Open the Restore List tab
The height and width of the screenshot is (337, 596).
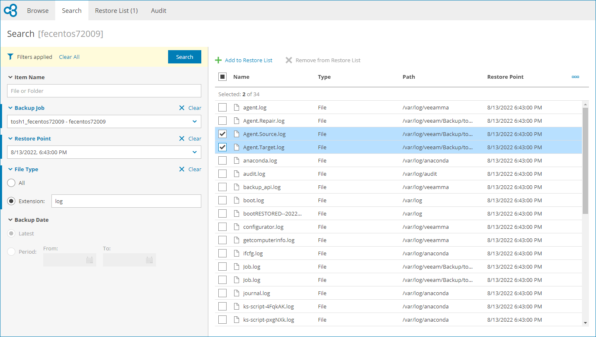click(116, 10)
